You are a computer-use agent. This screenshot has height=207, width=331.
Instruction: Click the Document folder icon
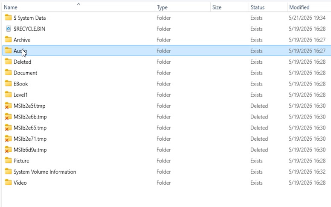click(x=8, y=73)
